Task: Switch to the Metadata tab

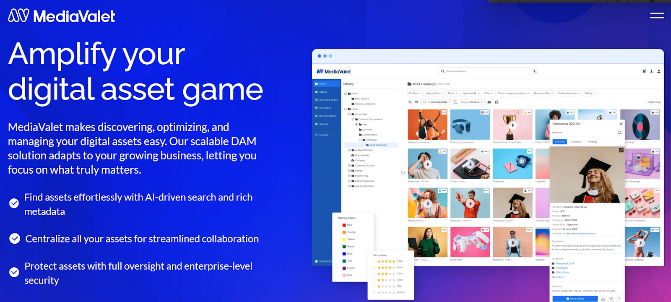Action: [576, 142]
